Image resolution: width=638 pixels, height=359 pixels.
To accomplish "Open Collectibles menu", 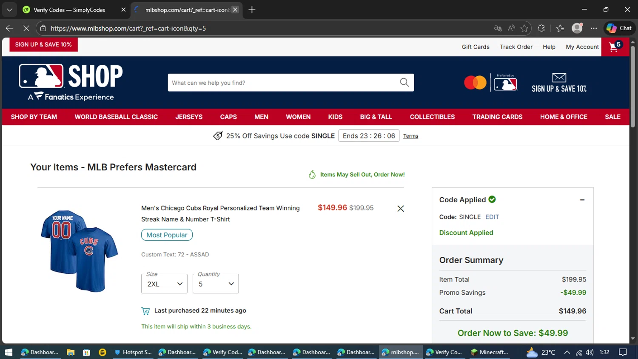I will click(x=432, y=117).
